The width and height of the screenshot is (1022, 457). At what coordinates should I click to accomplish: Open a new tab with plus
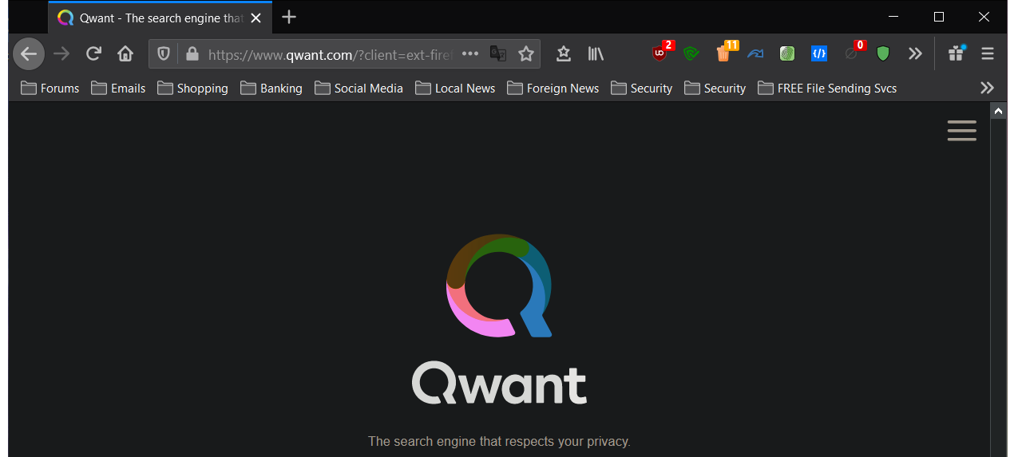pos(289,17)
